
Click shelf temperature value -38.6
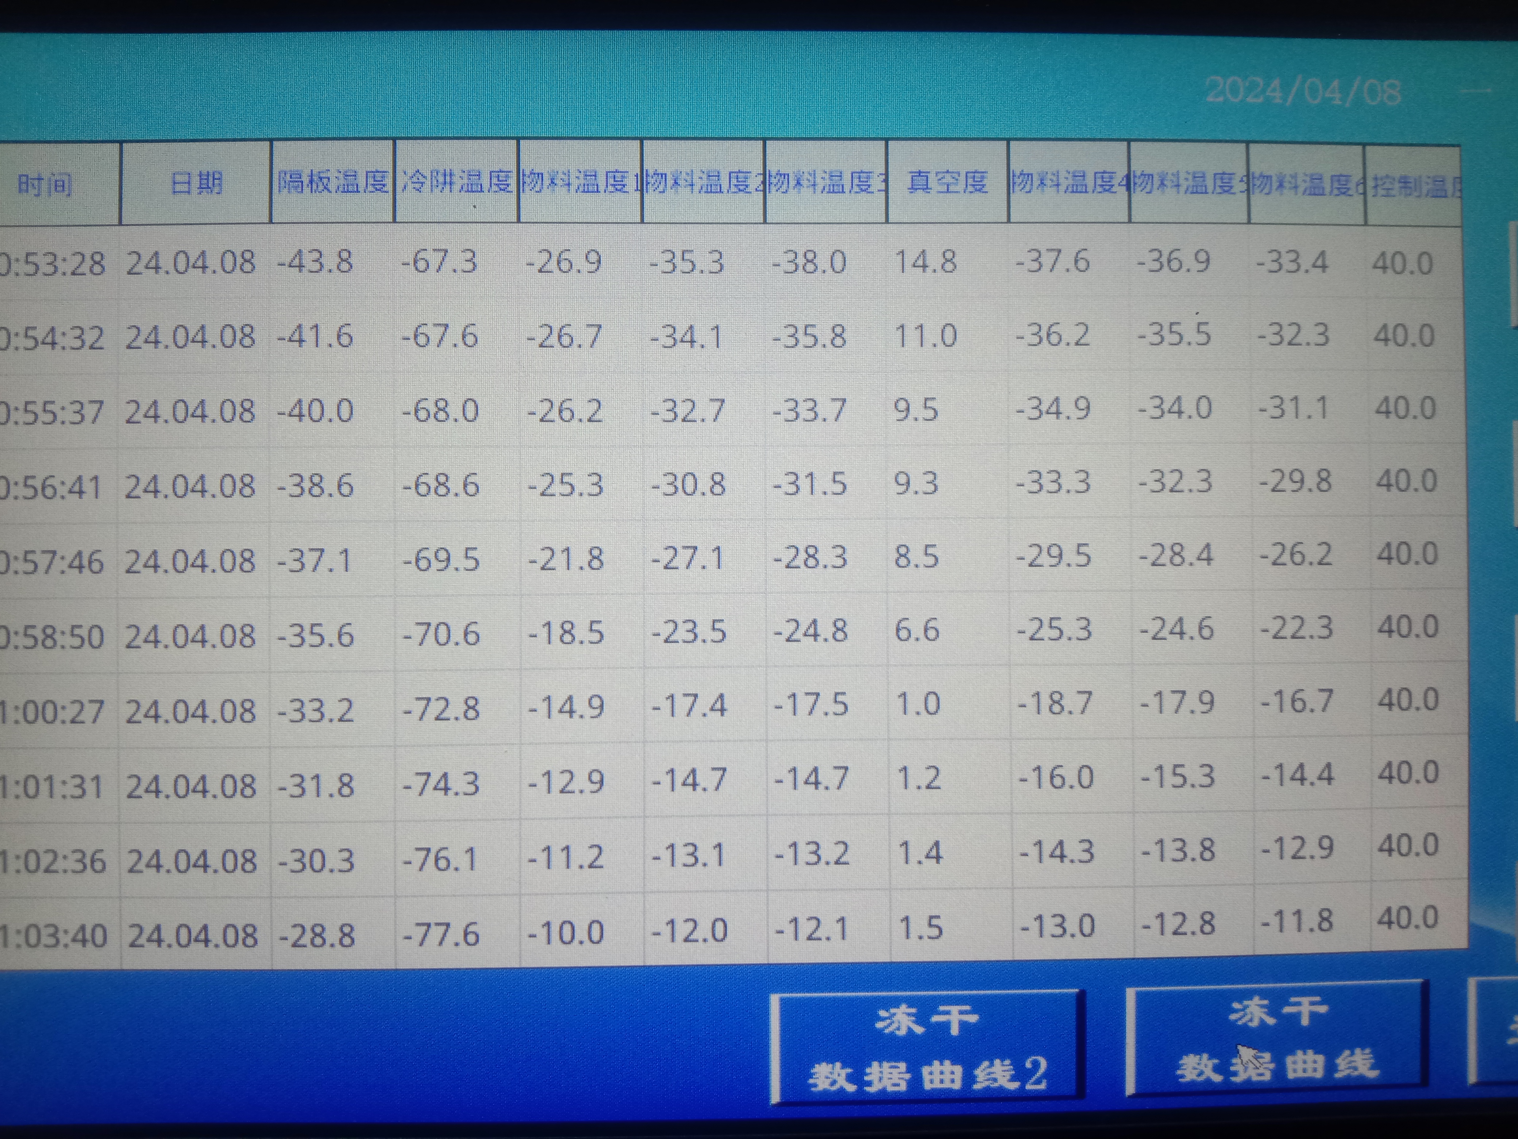[x=315, y=486]
